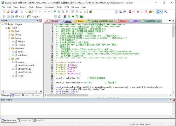The height and width of the screenshot is (126, 176).
Task: Click the editor vertical scrollbar thumb
Action: point(173,32)
